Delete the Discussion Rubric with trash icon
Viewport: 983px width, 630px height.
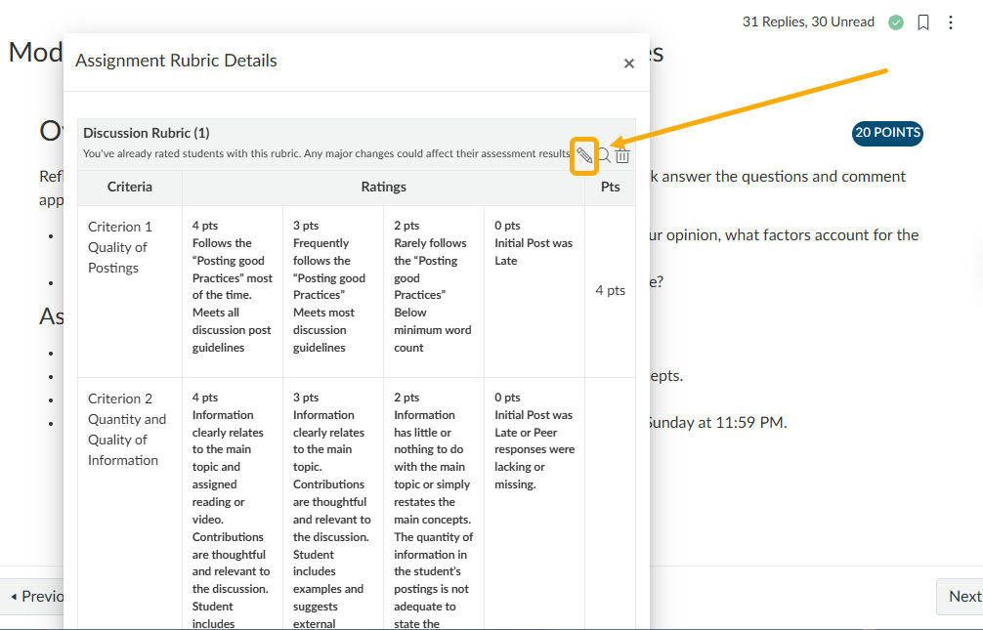coord(622,155)
